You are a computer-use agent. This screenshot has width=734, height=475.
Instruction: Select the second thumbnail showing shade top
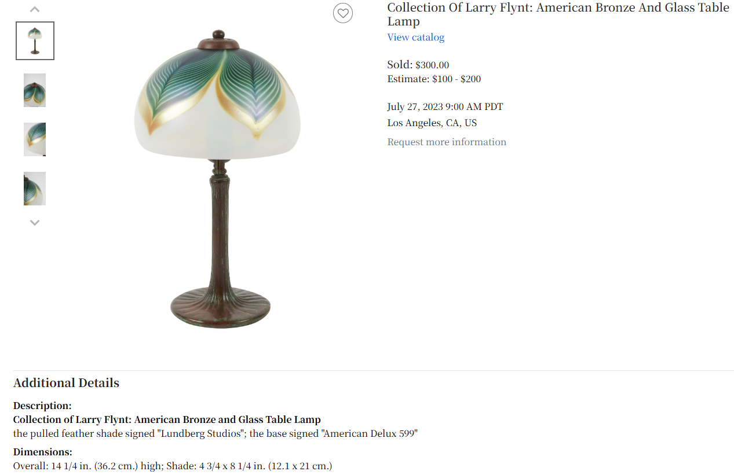35,90
